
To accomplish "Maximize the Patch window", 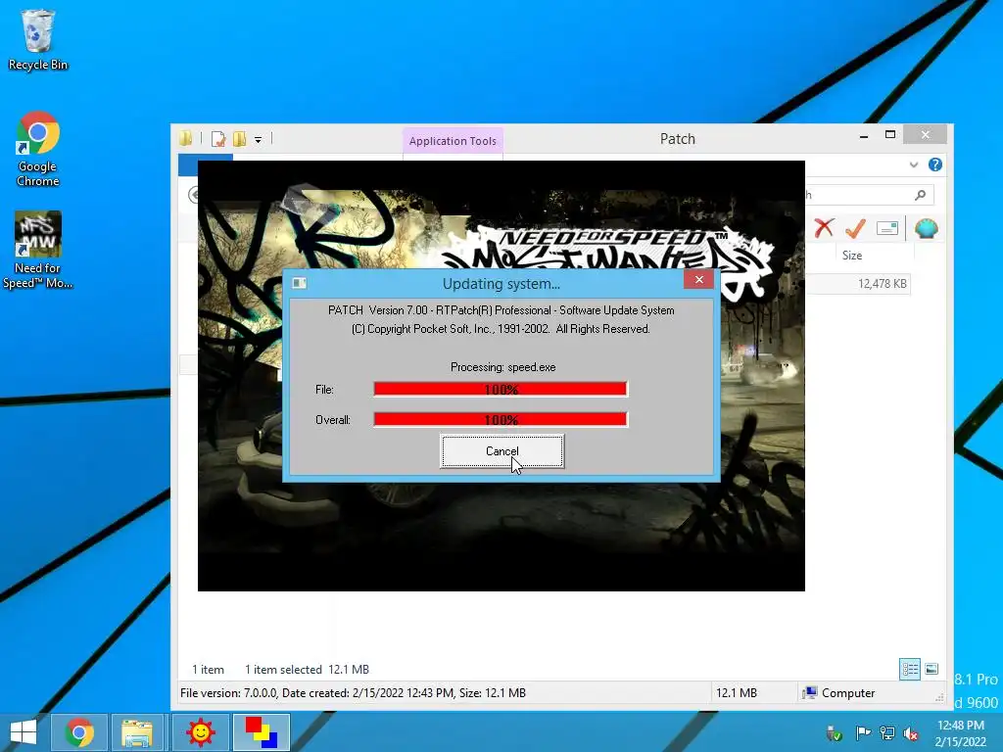I will [x=889, y=134].
